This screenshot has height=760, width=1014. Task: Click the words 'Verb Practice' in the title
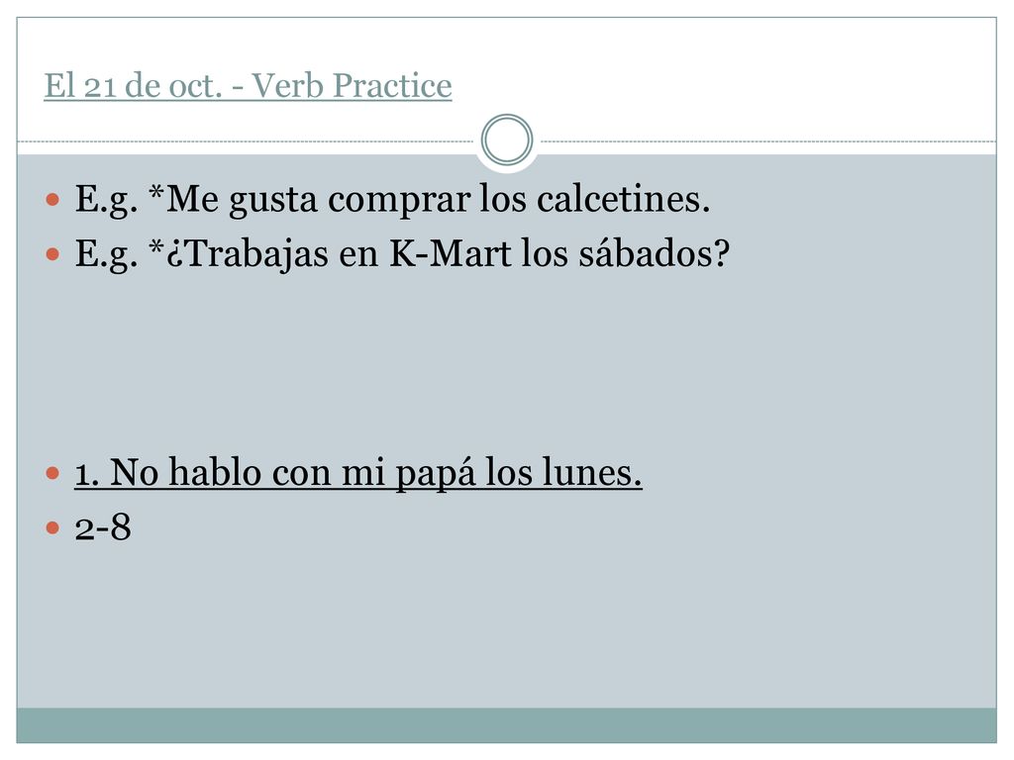pos(352,85)
